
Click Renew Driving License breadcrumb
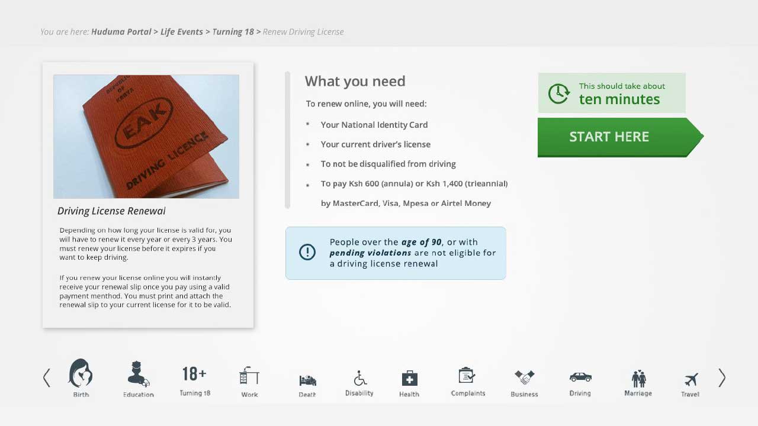(x=303, y=32)
